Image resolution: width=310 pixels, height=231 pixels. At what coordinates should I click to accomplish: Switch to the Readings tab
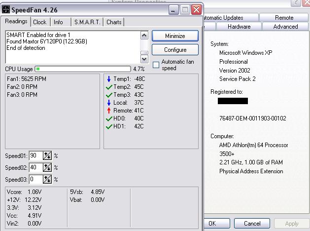point(16,21)
